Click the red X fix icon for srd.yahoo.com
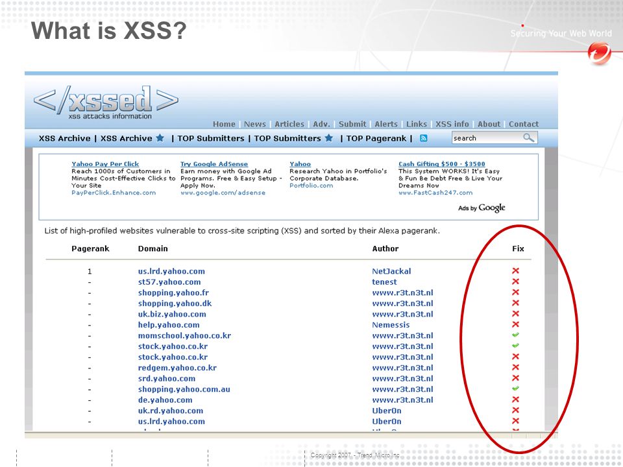 click(515, 378)
